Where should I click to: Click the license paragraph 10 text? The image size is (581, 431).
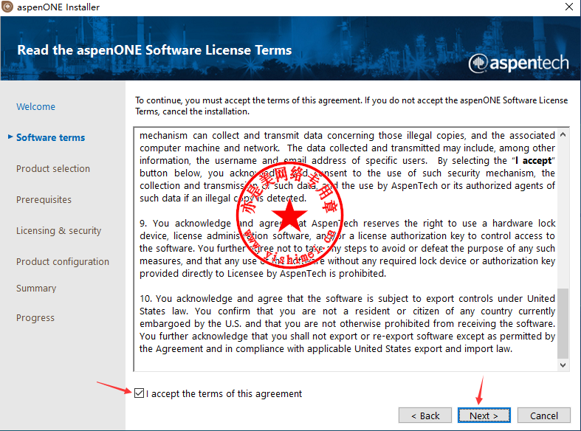[x=347, y=324]
